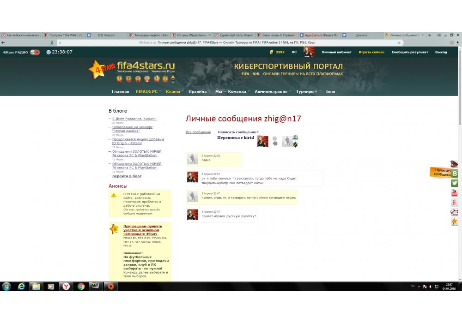The width and height of the screenshot is (462, 323).
Task: Click the exchange arrows icon between avatars
Action: coord(275,141)
